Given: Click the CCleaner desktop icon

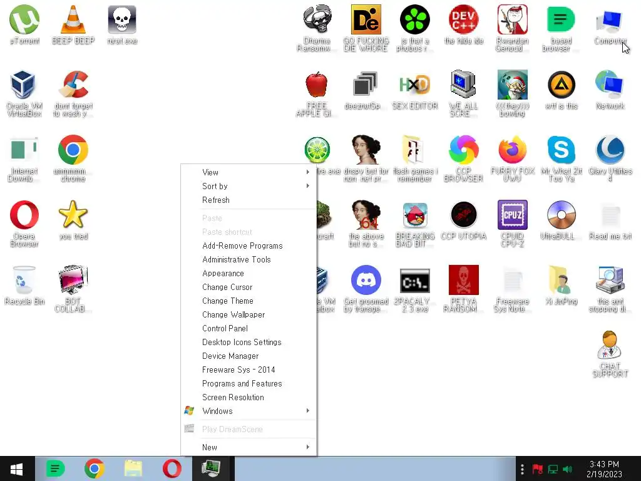Looking at the screenshot, I should pos(74,85).
